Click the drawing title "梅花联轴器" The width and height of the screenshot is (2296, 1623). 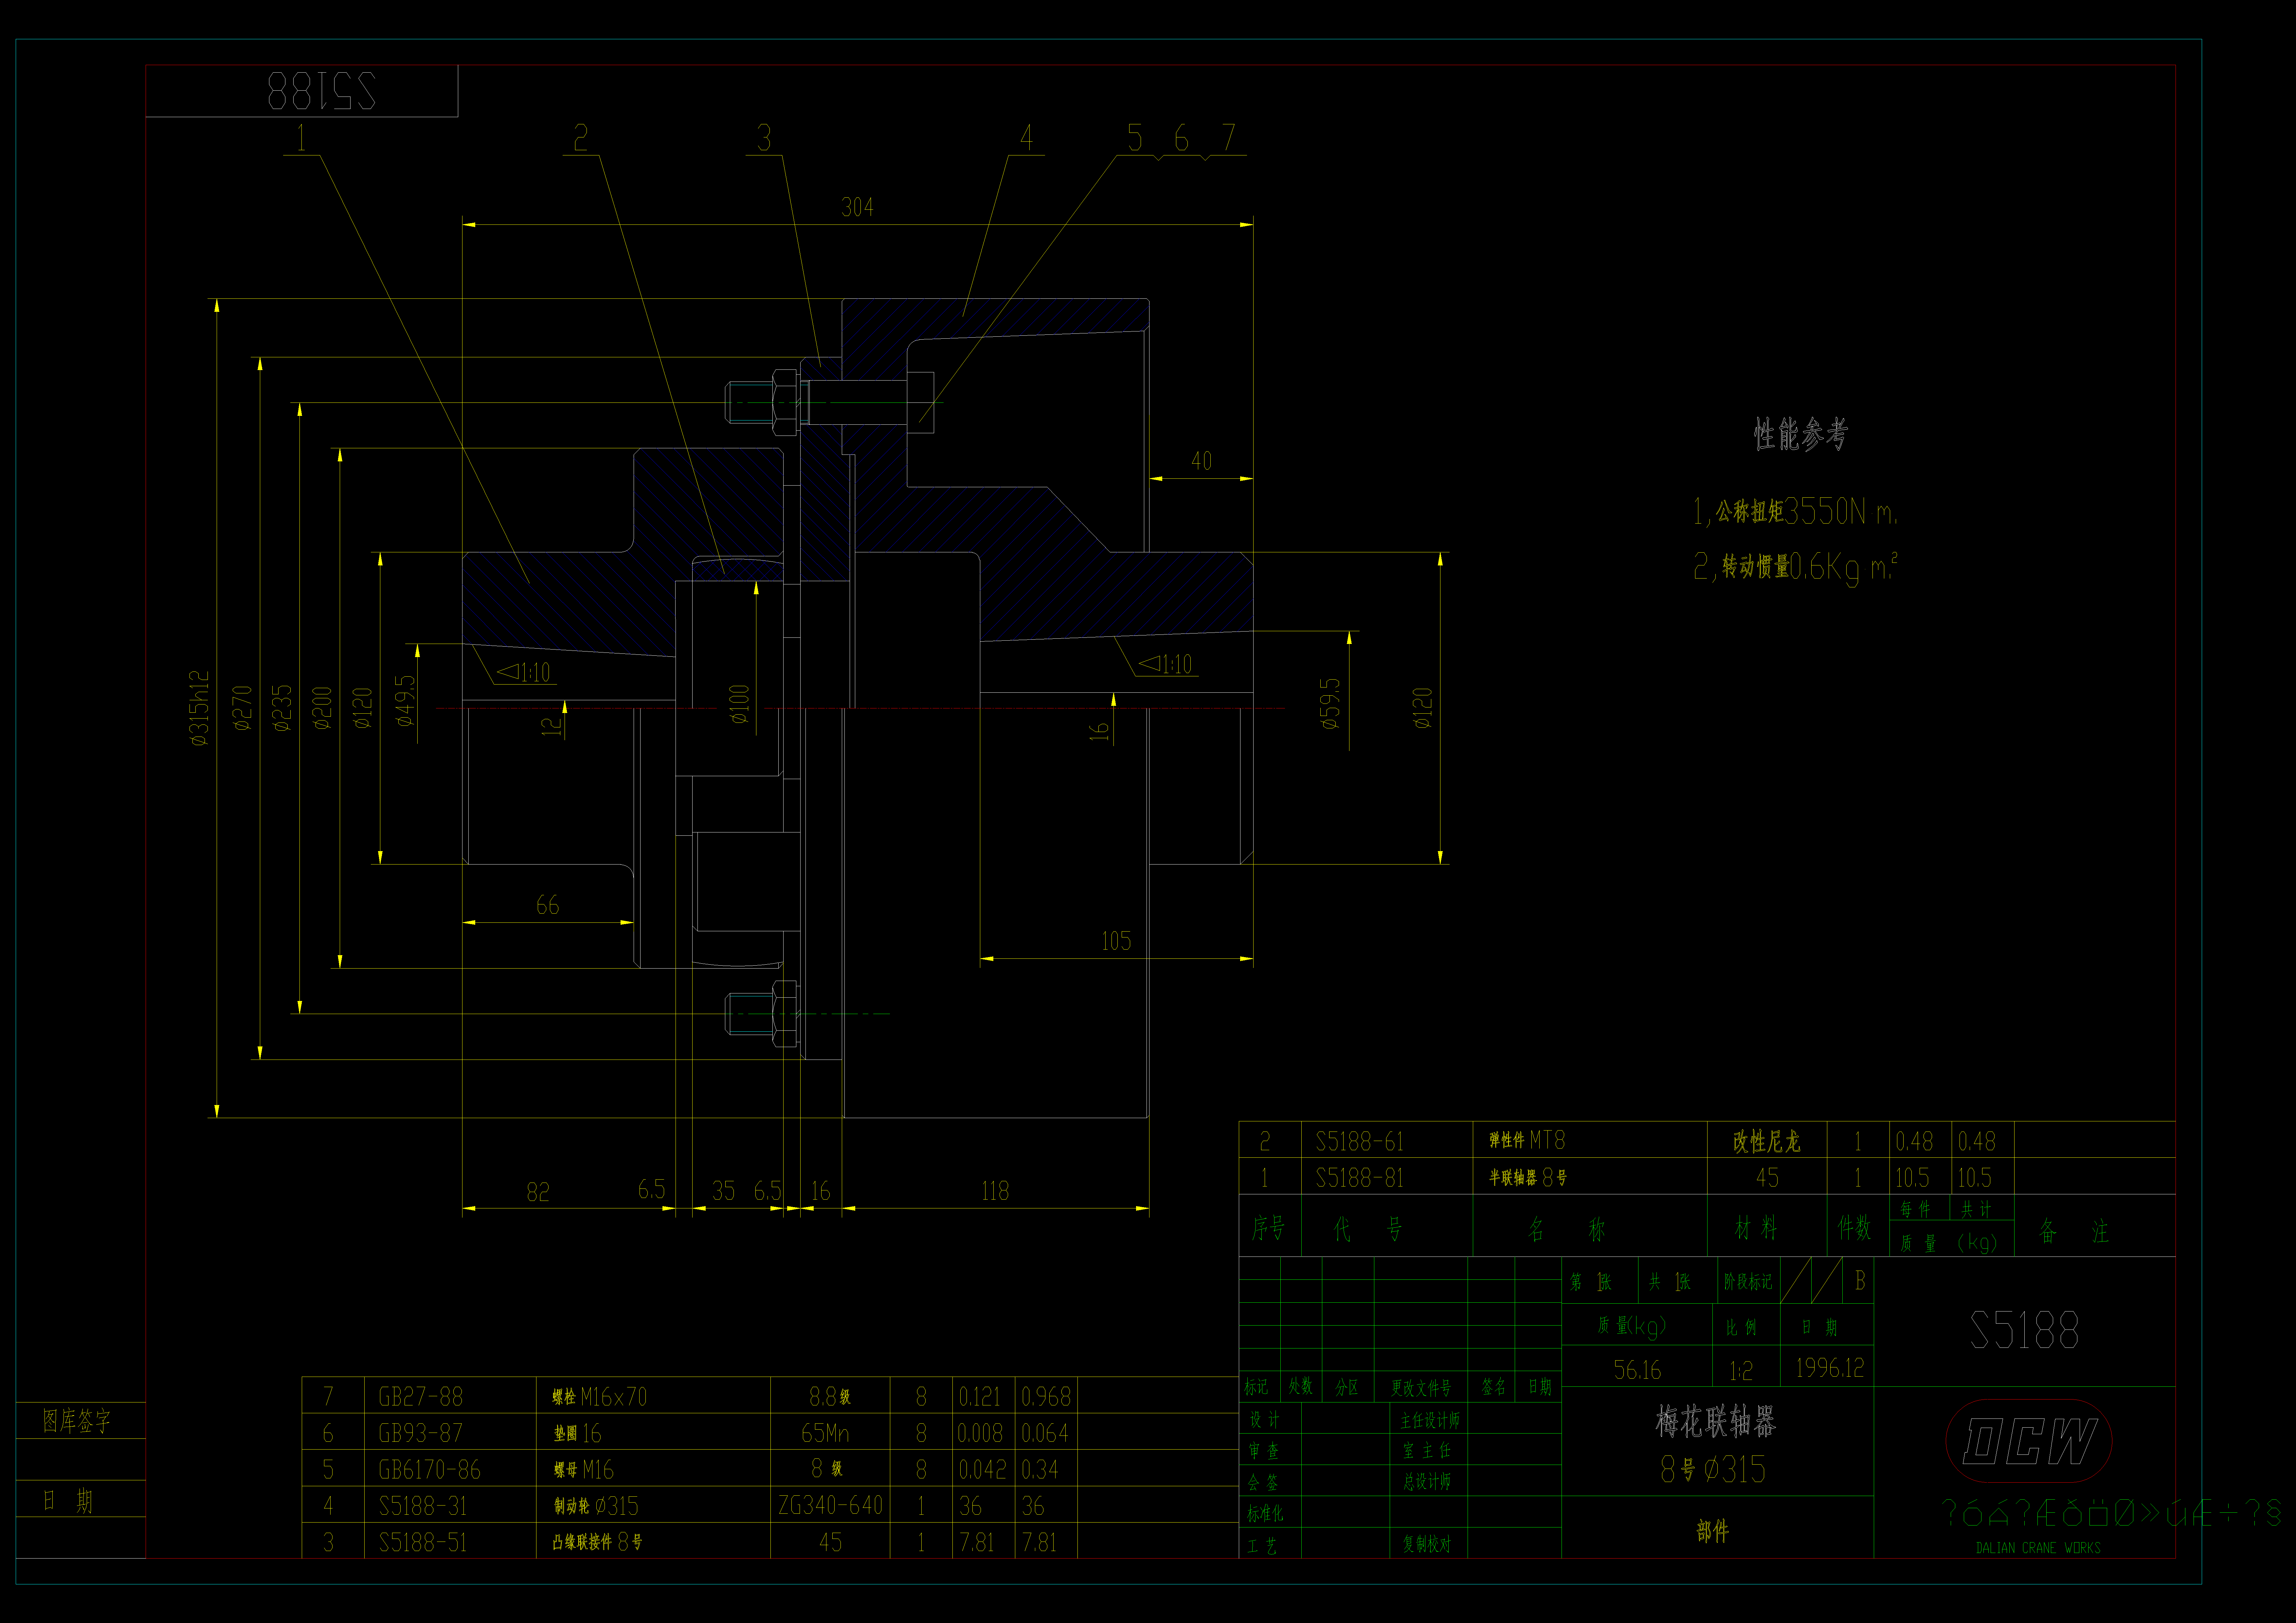pos(1716,1421)
